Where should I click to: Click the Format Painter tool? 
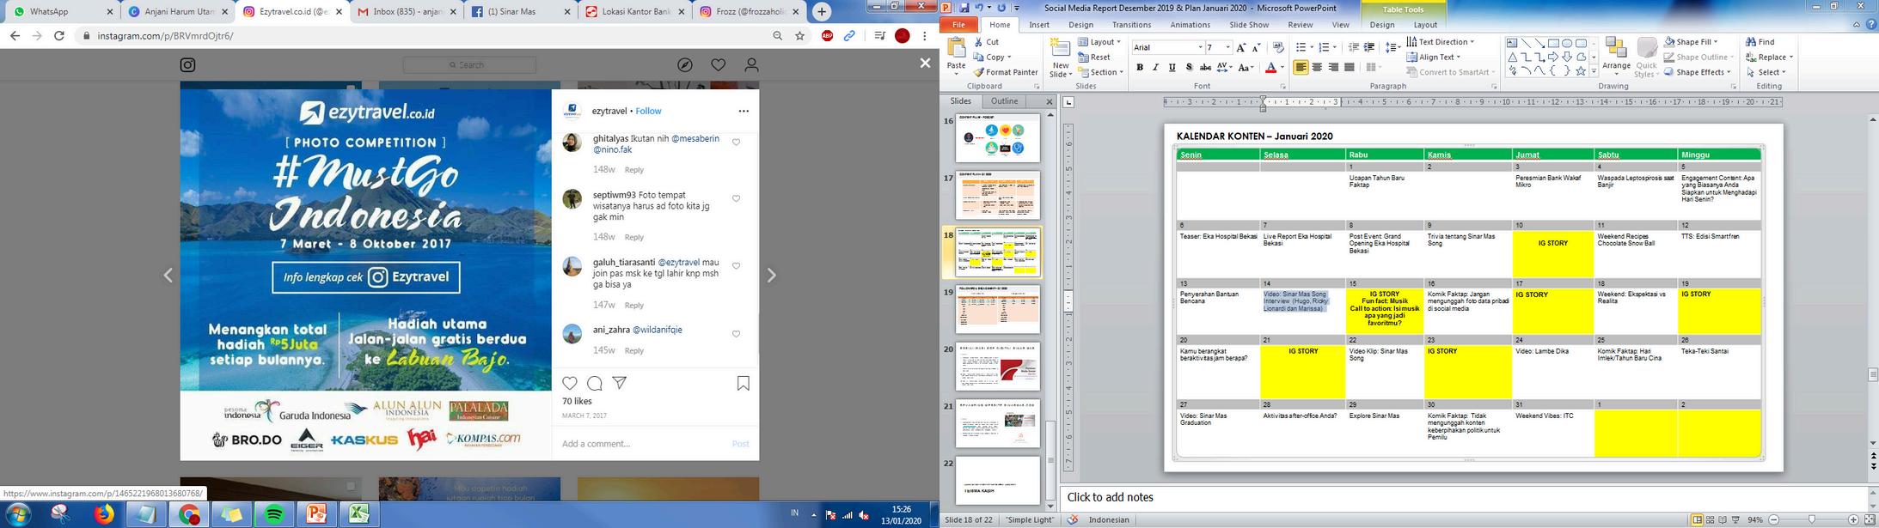coord(1006,72)
